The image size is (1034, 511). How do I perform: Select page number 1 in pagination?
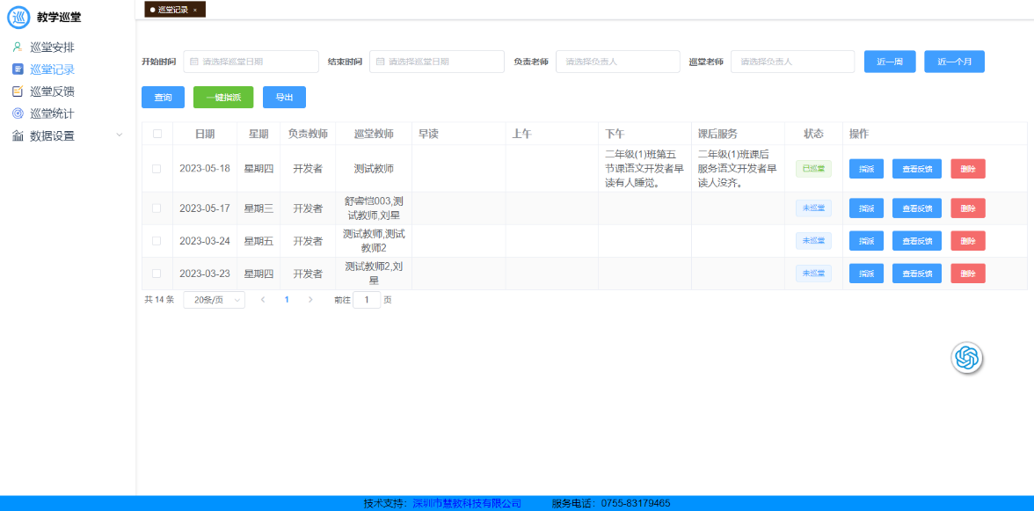pyautogui.click(x=287, y=299)
